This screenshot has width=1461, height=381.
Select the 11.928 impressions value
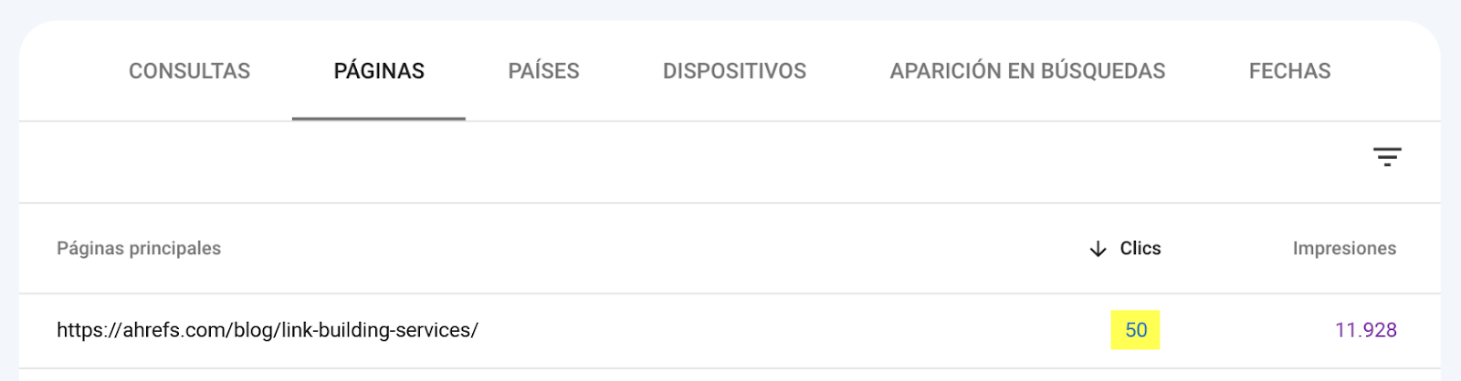pos(1366,330)
